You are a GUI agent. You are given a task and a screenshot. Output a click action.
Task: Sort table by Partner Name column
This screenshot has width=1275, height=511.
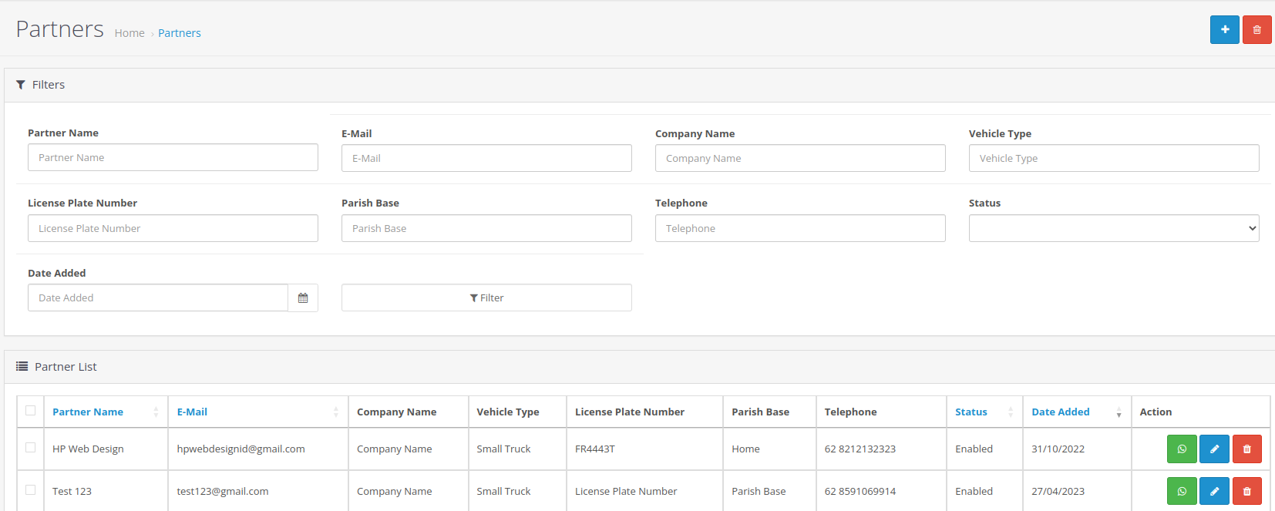coord(88,412)
